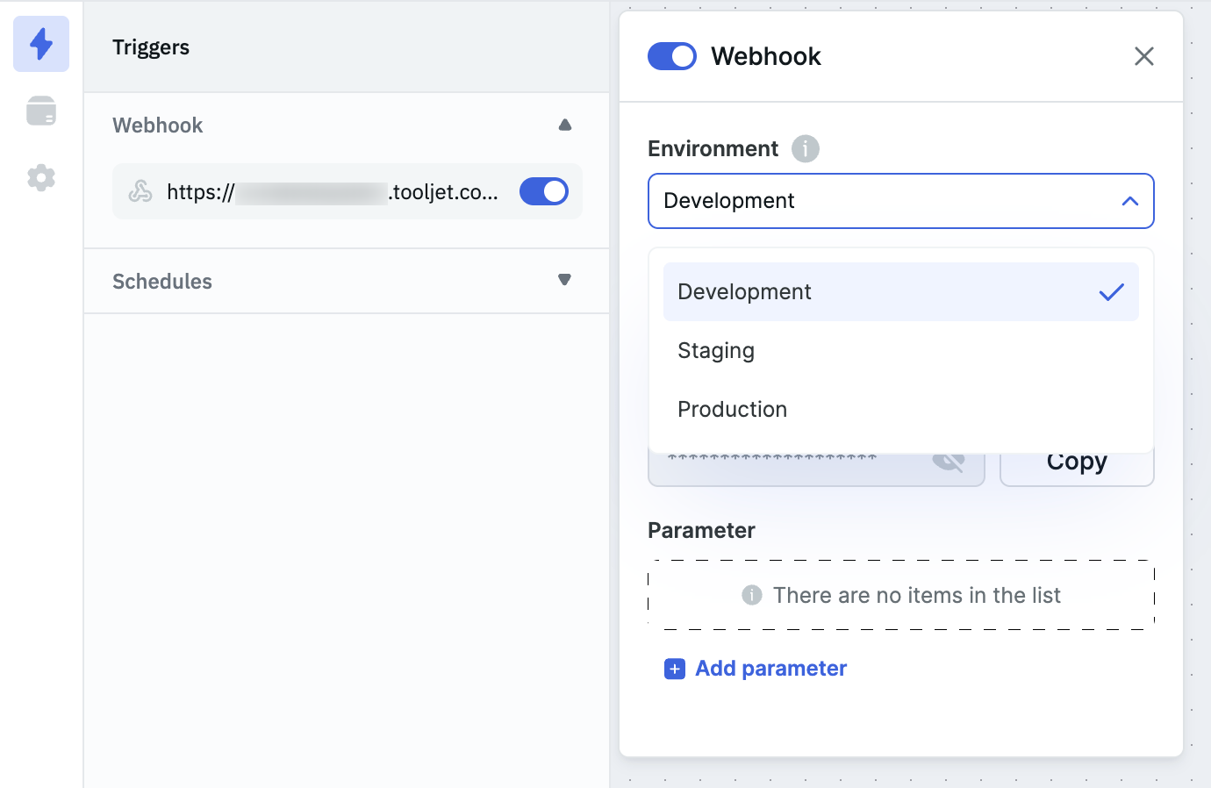Turn off the webhook URL toggle under Triggers
The image size is (1211, 788).
coord(543,191)
